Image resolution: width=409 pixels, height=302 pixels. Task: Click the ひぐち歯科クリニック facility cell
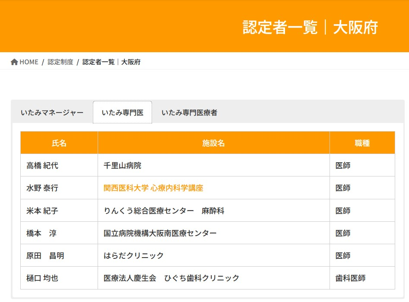[x=214, y=278]
